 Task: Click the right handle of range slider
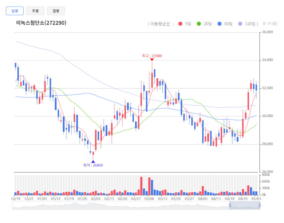259,205
